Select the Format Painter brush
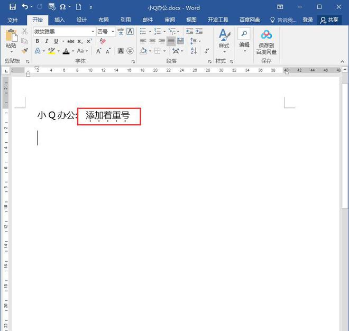The height and width of the screenshot is (331, 349). pos(24,51)
